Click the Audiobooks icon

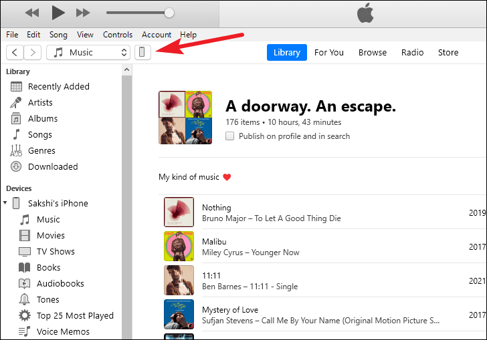[x=25, y=283]
